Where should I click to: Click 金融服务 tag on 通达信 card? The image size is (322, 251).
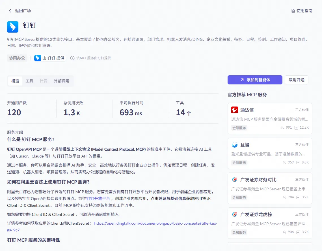pos(239,128)
